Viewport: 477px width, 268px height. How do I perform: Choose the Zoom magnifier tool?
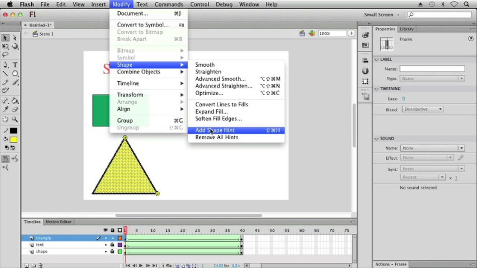15,119
